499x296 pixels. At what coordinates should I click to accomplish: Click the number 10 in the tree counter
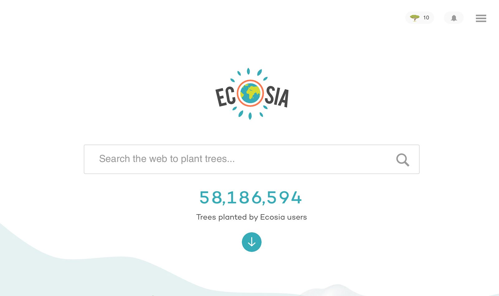(426, 18)
